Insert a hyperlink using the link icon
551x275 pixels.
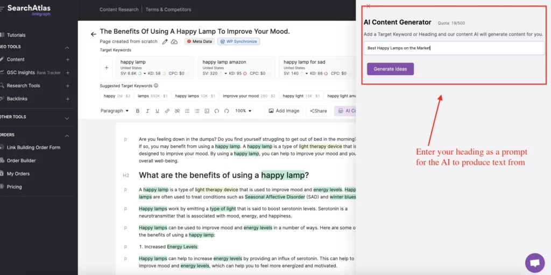tap(167, 111)
